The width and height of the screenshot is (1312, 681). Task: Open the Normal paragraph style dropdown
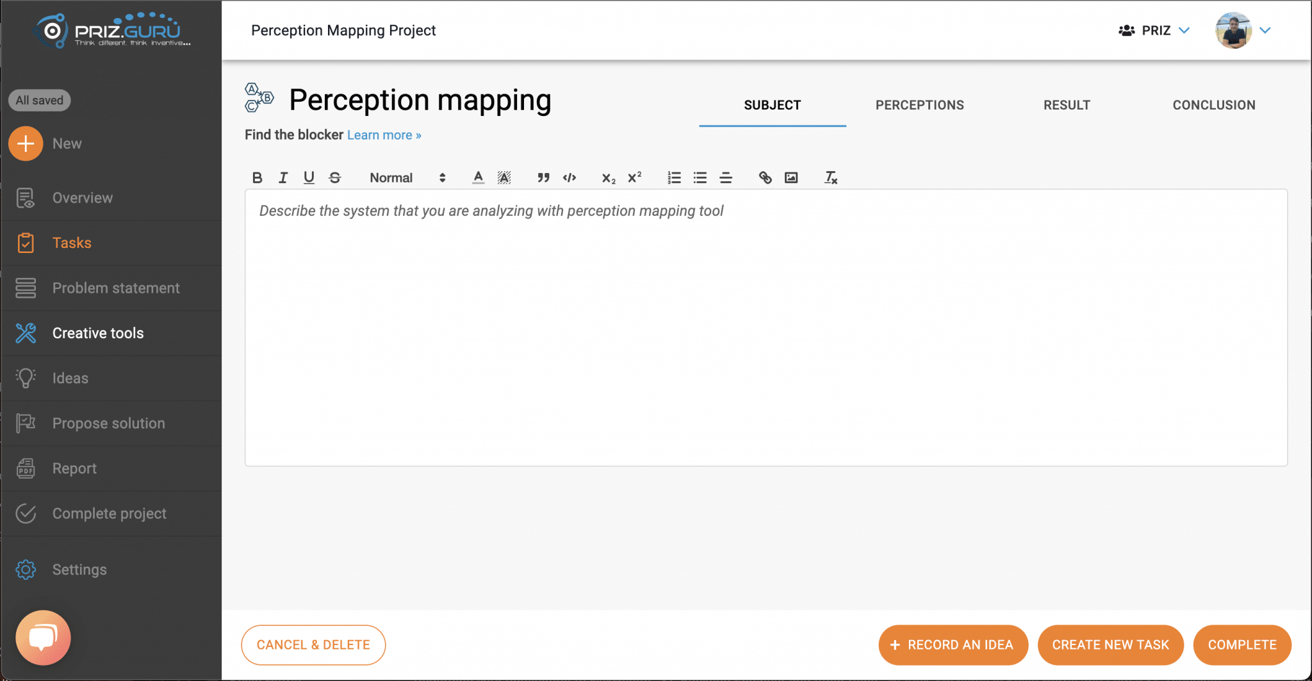[x=404, y=177]
